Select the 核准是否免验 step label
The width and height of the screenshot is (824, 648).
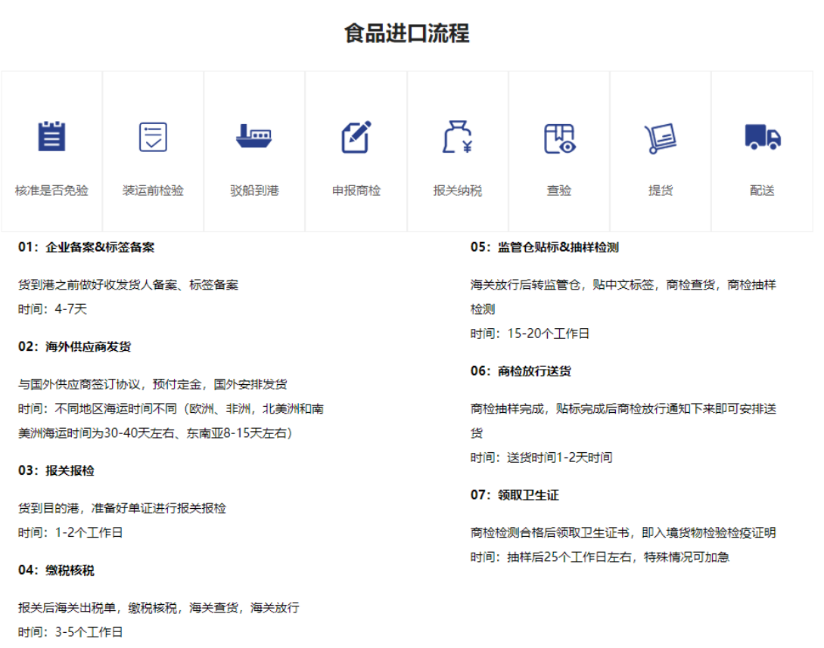(x=51, y=191)
